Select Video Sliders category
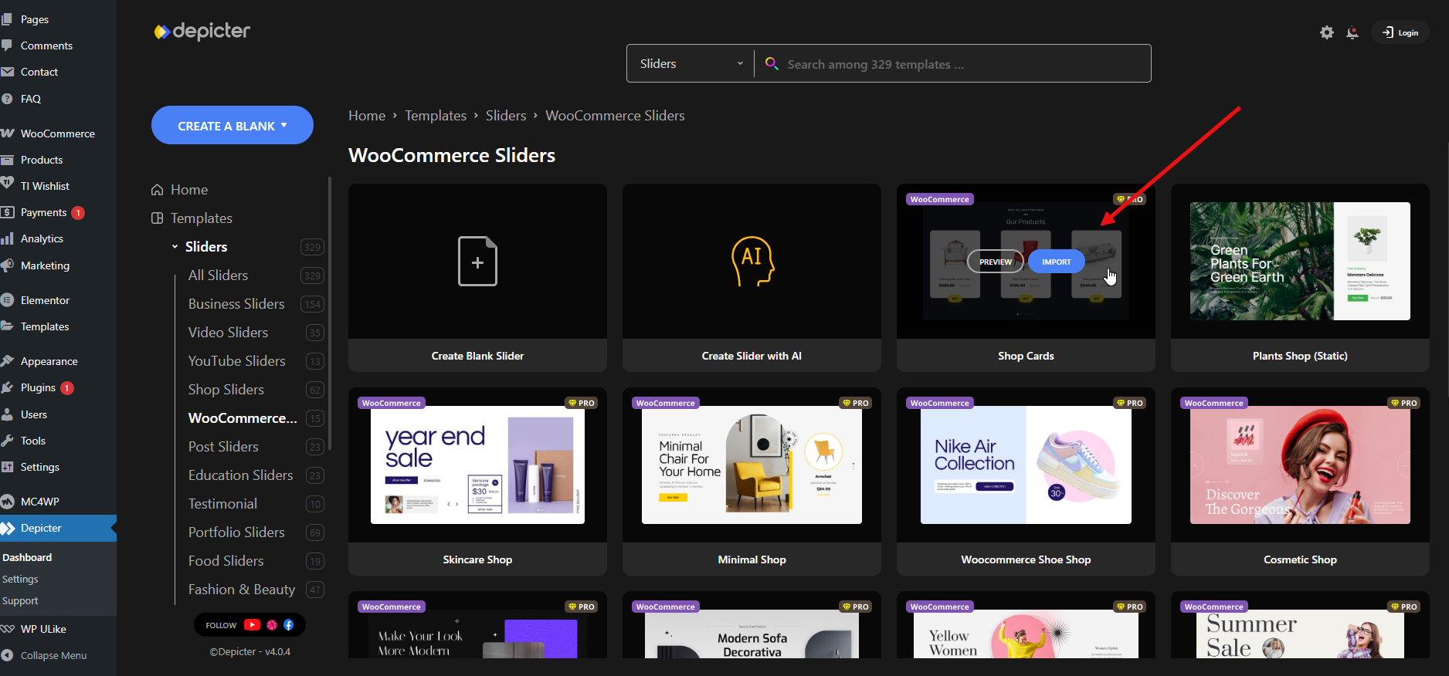This screenshot has height=676, width=1449. (228, 333)
